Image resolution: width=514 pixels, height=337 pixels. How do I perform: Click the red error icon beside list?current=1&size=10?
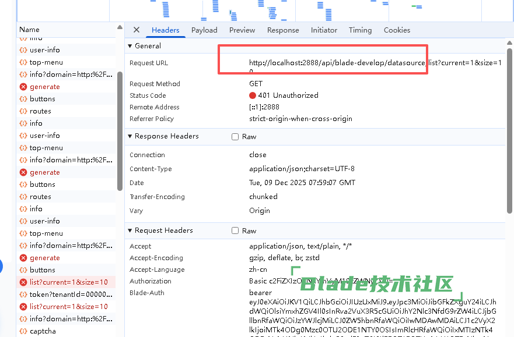[x=23, y=282]
